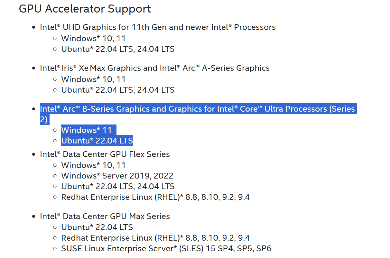Click the RHEL line under GPU Flex Series
This screenshot has height=258, width=390.
coord(155,197)
